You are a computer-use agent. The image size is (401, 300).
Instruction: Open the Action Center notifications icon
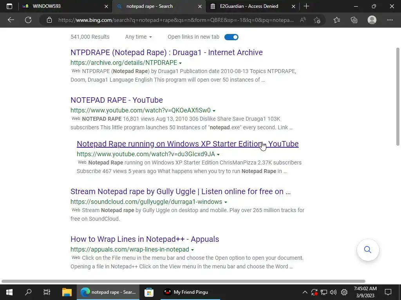pyautogui.click(x=388, y=292)
